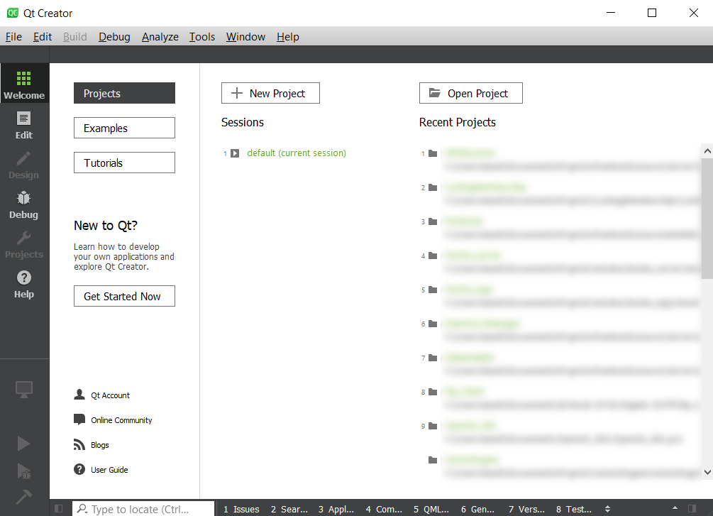This screenshot has width=713, height=516.
Task: Show the 7 Version Control pane
Action: [526, 509]
